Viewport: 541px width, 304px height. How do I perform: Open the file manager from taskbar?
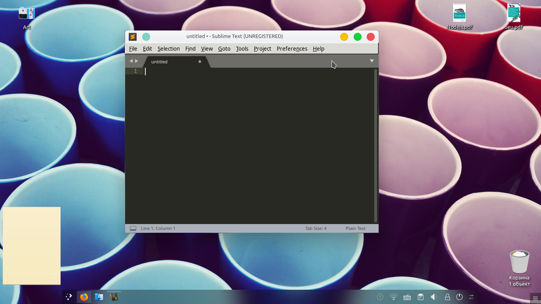click(99, 297)
